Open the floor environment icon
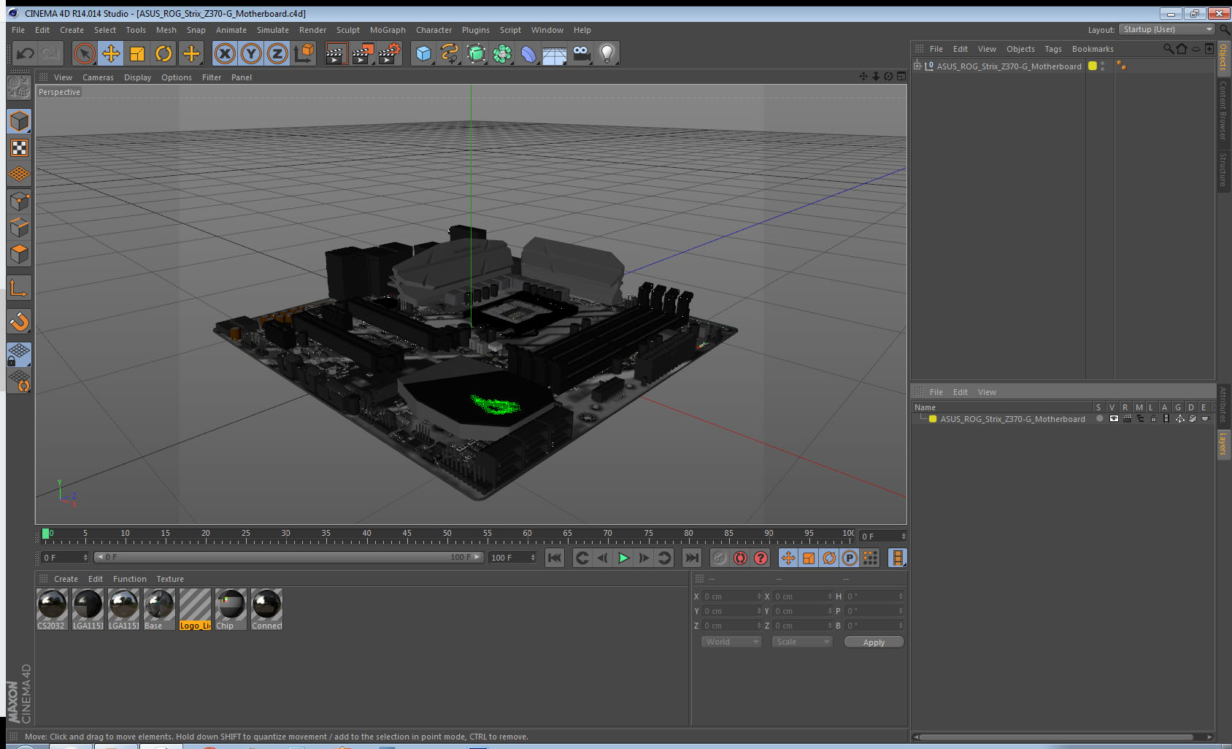 pyautogui.click(x=555, y=53)
